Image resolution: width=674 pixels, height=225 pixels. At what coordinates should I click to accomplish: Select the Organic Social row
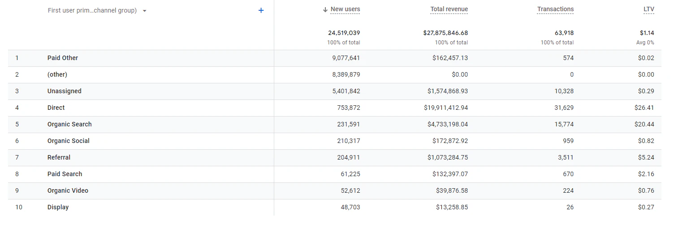[335, 141]
